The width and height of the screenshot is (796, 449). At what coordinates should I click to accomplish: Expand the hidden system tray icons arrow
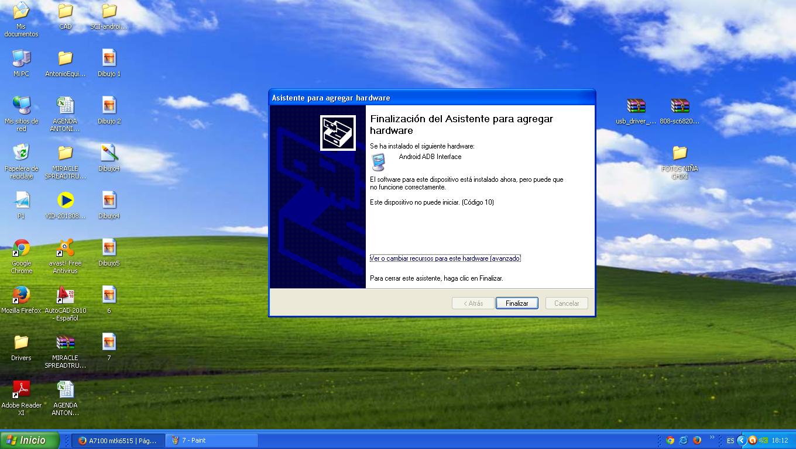point(742,440)
